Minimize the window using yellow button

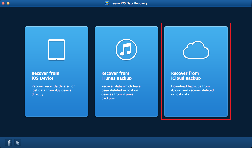[8, 3]
